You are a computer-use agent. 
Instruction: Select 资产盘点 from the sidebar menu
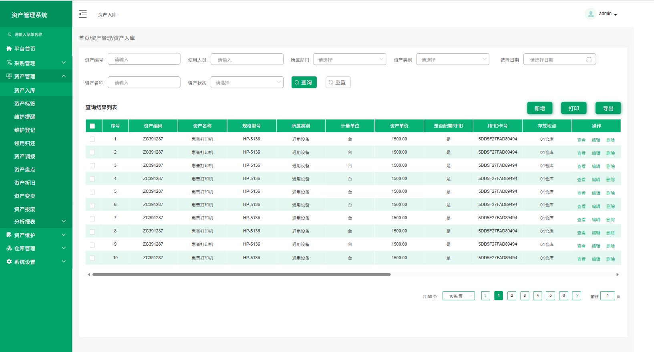tap(25, 170)
